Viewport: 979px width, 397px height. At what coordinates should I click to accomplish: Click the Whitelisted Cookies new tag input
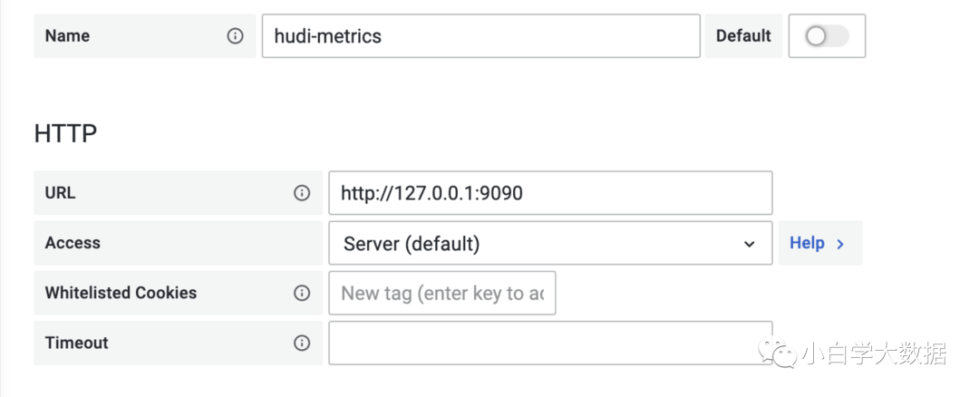(x=441, y=293)
